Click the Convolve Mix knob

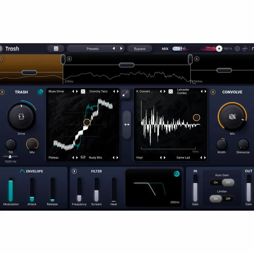[232, 117]
